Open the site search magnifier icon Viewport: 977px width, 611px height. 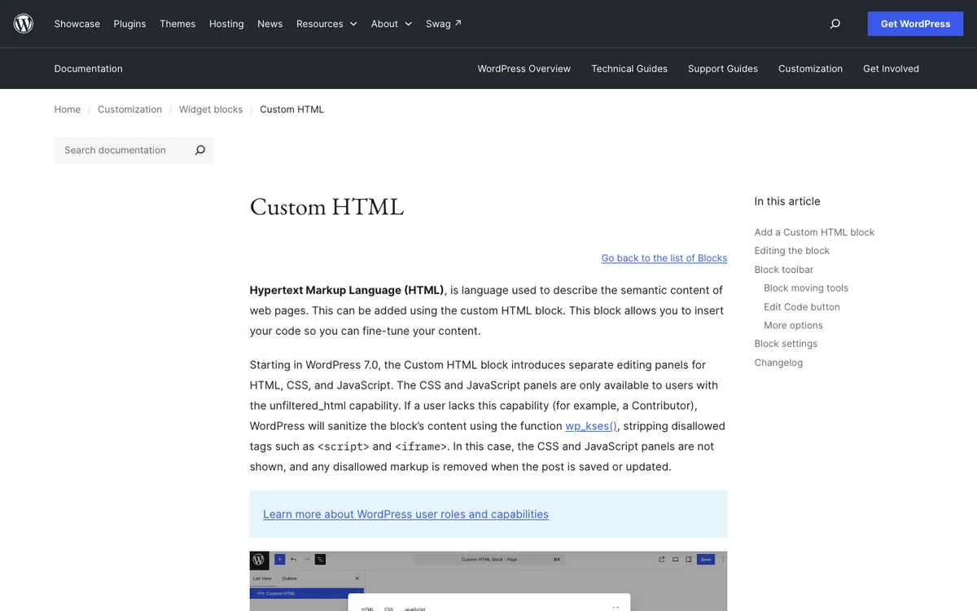pos(835,24)
